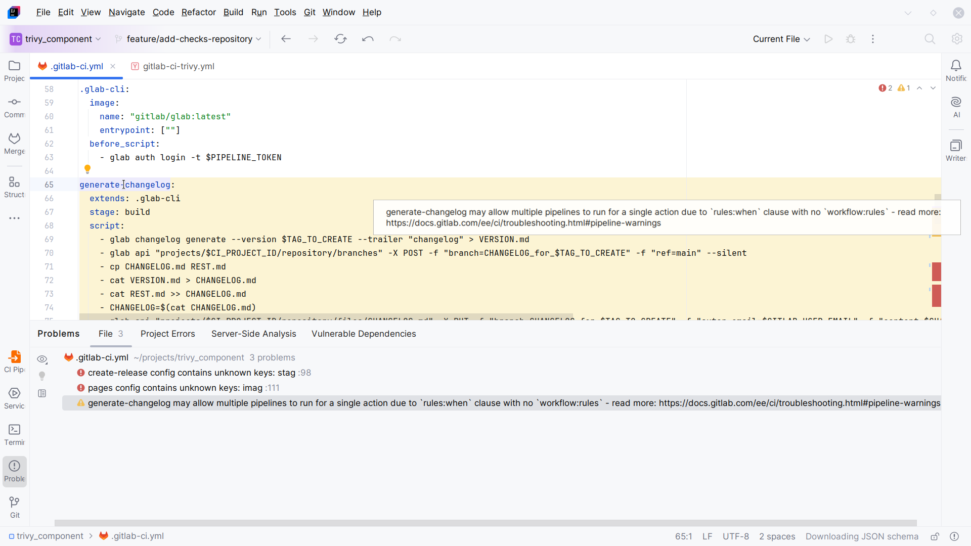Open the Refactor menu

(x=198, y=12)
